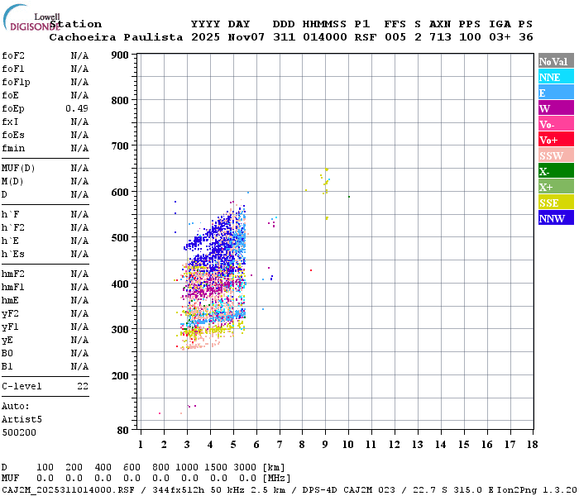
Task: Select the Vo+ red legend swatch
Action: coord(556,140)
